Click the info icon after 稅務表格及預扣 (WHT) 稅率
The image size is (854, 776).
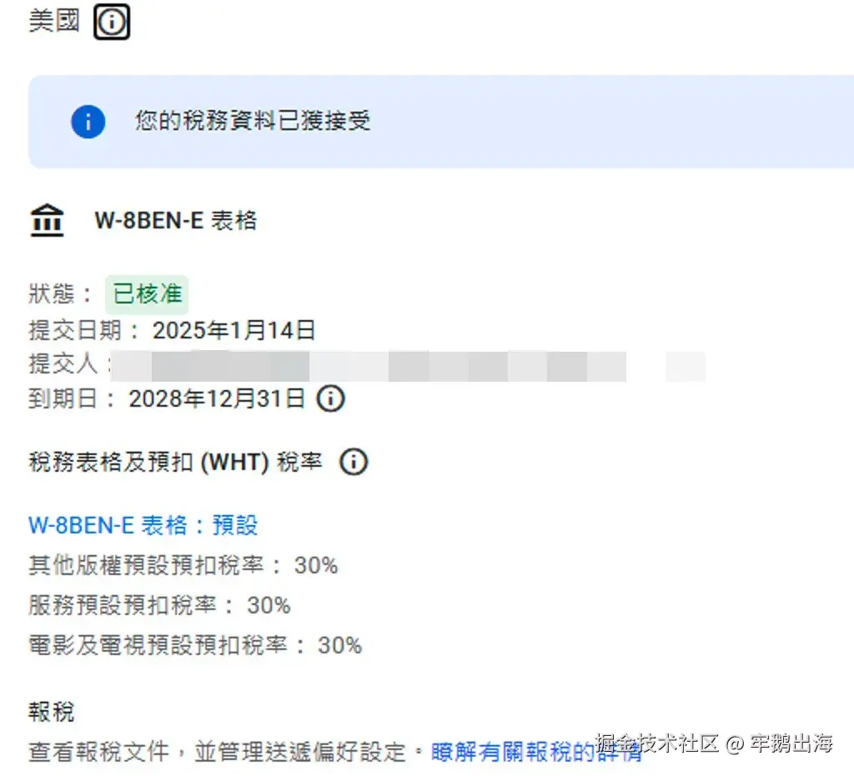pos(354,461)
